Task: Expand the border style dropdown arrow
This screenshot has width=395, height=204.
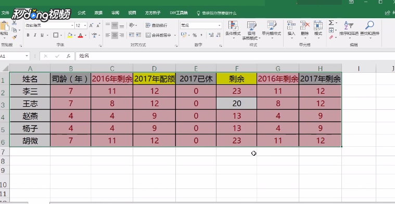Action: [x=61, y=35]
